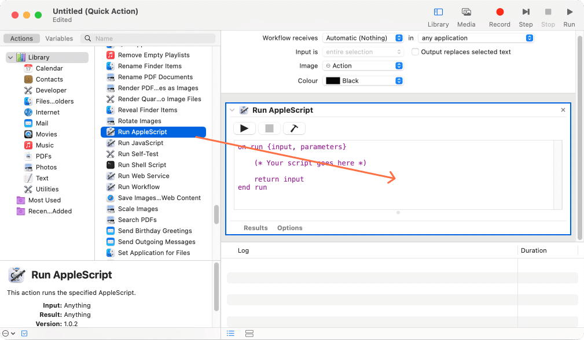The width and height of the screenshot is (584, 340).
Task: Select the Rename PDF Documents action
Action: click(154, 77)
